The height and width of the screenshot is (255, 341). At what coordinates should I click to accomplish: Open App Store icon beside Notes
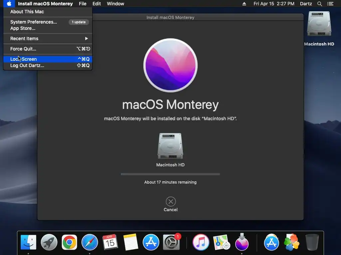(151, 242)
